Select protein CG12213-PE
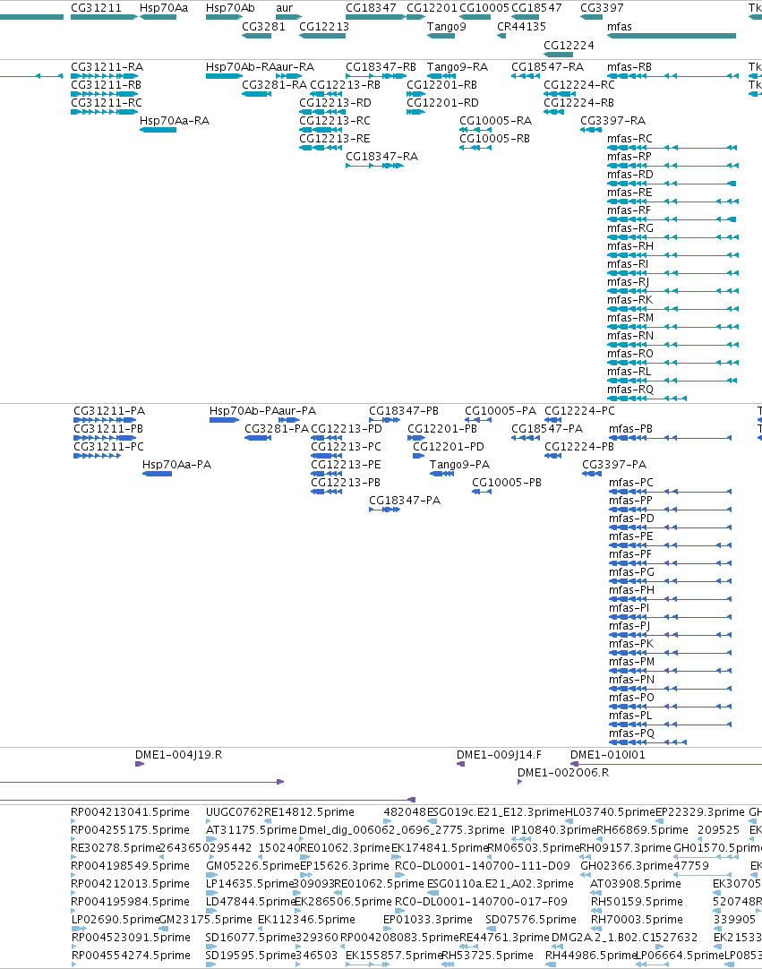The width and height of the screenshot is (762, 969). [326, 474]
